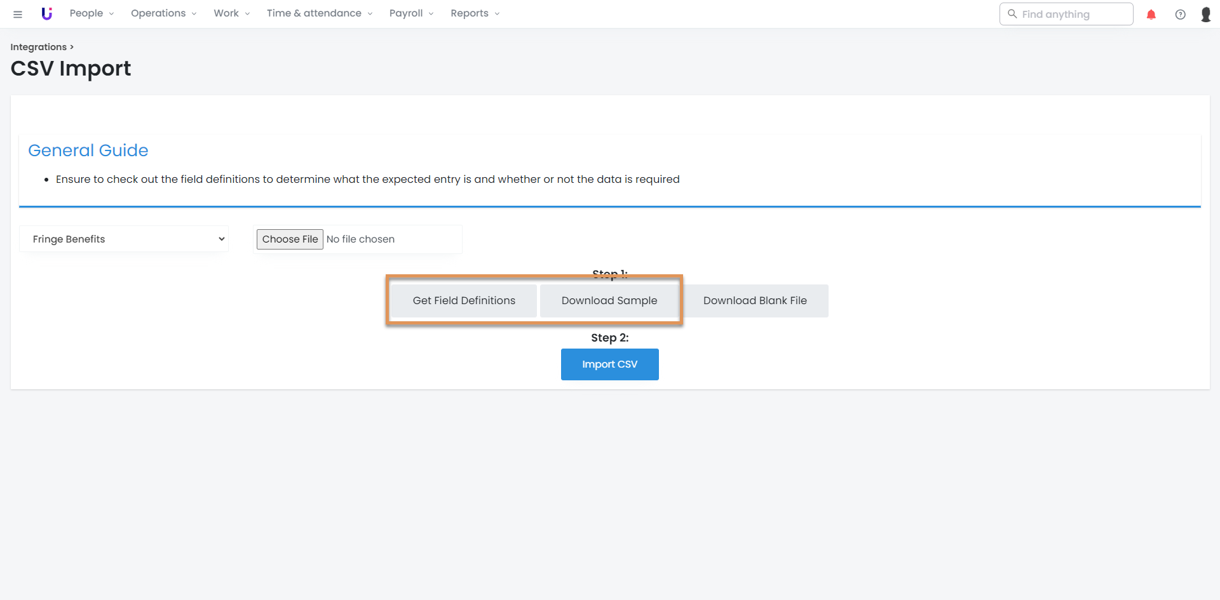Open the Reports menu

pyautogui.click(x=475, y=13)
